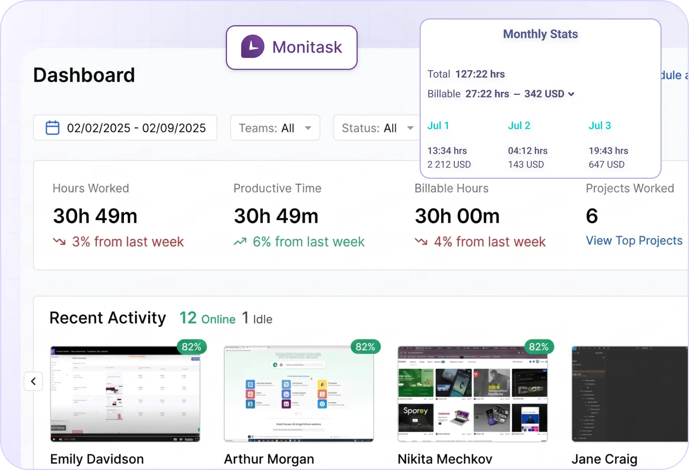This screenshot has height=470, width=689.
Task: Click the 82% badge on Arthur Morgan's card
Action: [365, 347]
